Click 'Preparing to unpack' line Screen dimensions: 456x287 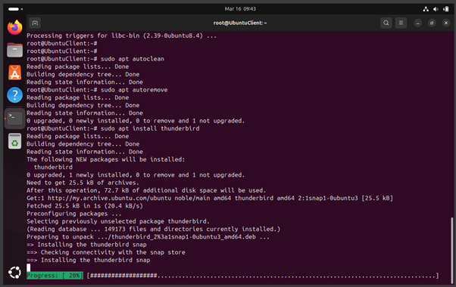(x=148, y=237)
